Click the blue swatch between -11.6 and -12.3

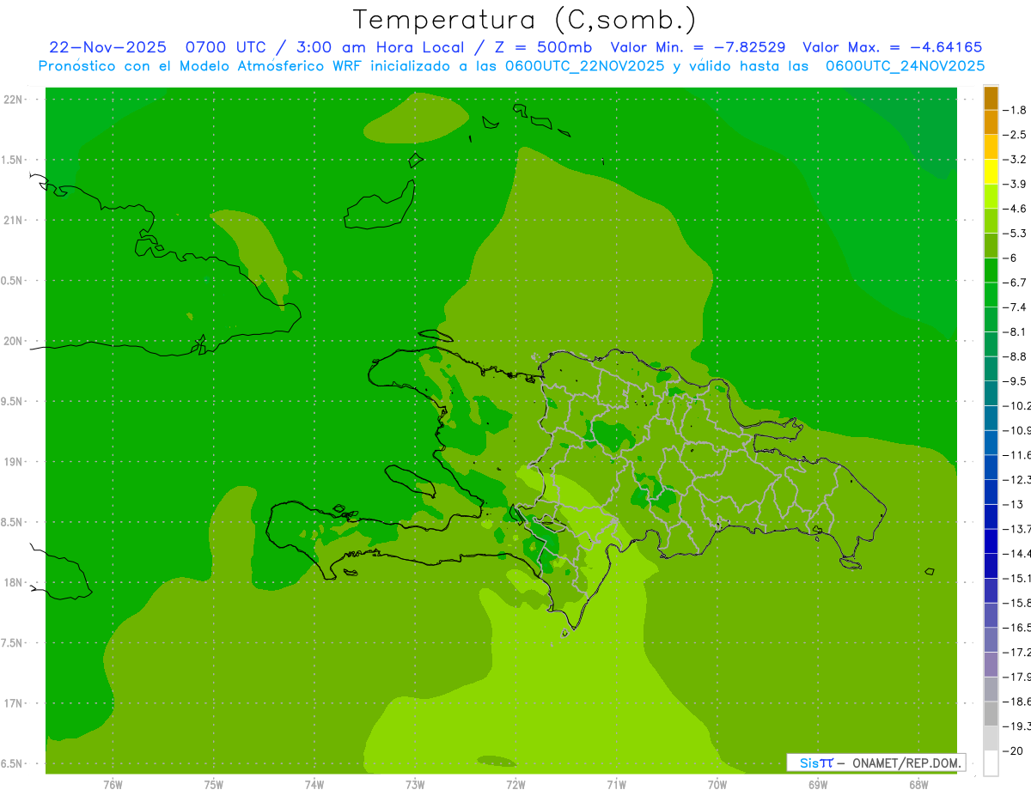pos(991,466)
